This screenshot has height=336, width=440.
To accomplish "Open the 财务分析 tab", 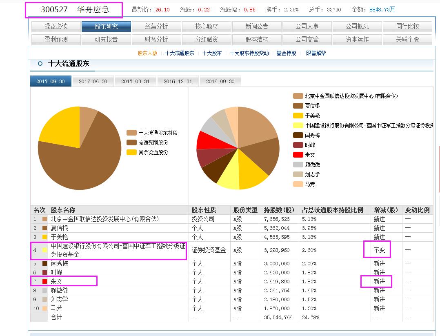I will click(157, 39).
